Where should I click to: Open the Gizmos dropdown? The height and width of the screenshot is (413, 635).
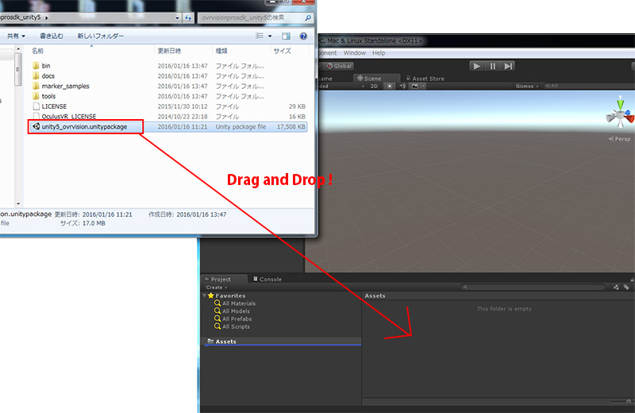point(527,86)
